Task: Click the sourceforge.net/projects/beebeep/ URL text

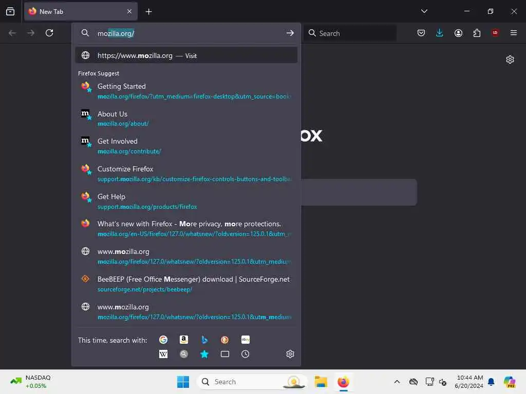Action: (x=145, y=289)
